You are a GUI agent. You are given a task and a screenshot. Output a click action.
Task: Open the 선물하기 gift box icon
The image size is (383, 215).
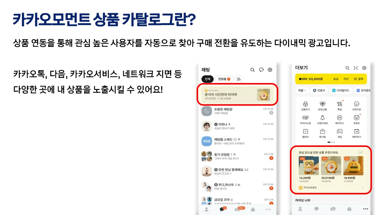(305, 104)
